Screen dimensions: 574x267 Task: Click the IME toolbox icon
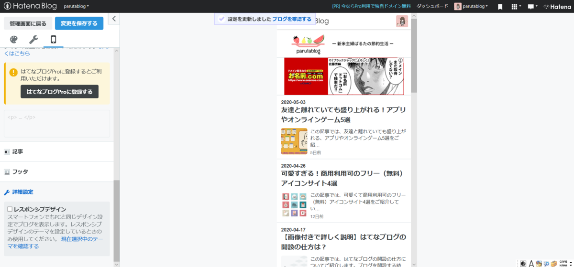[554, 263]
